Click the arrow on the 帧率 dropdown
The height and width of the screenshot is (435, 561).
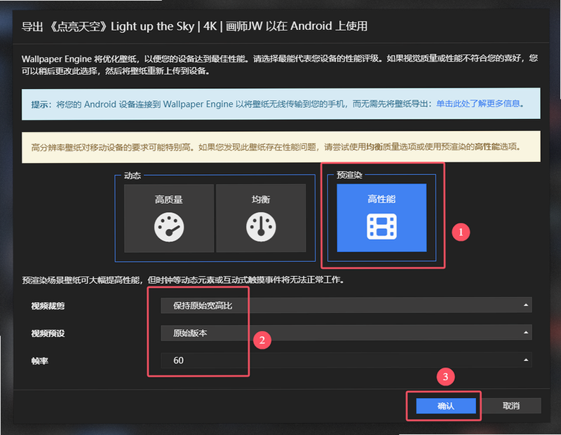(525, 360)
